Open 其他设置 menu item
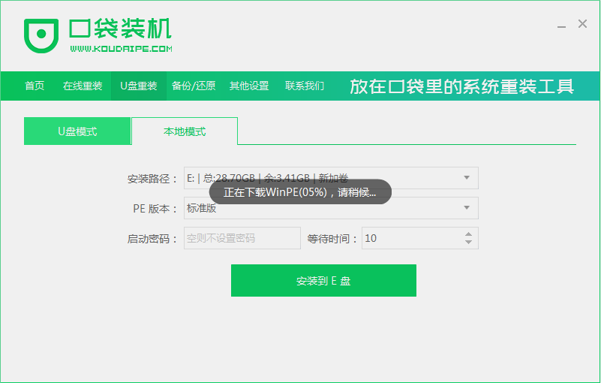Image resolution: width=601 pixels, height=383 pixels. pyautogui.click(x=249, y=86)
